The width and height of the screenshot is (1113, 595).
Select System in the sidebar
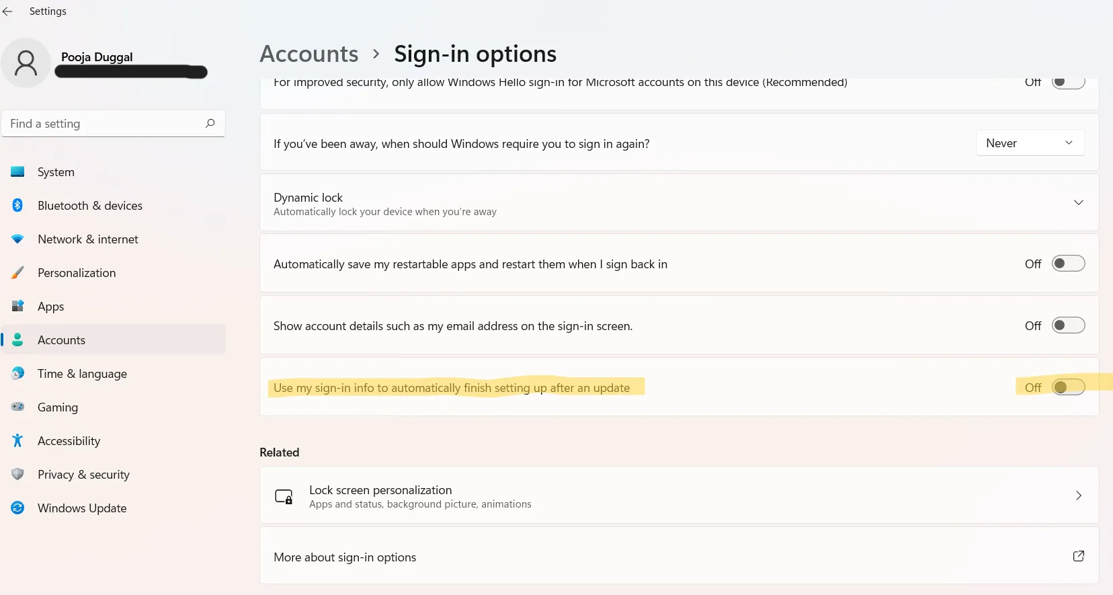[x=56, y=172]
